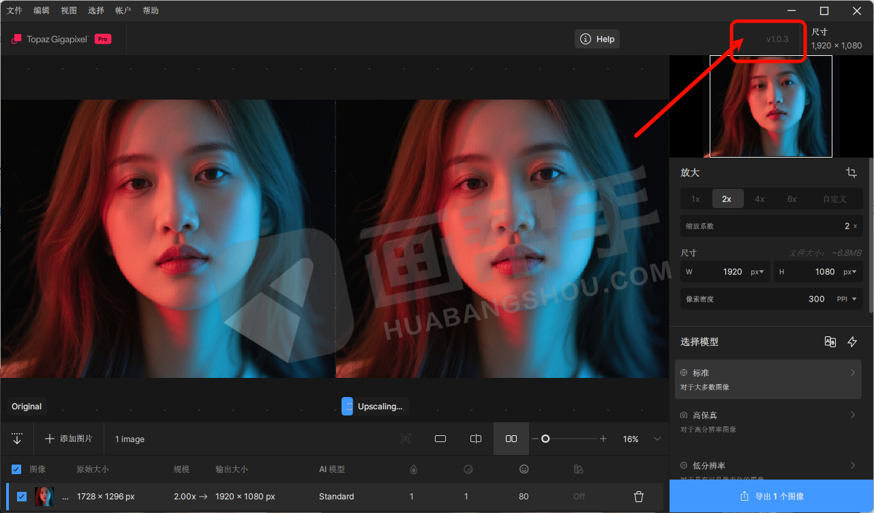
Task: Click 导出 1 个图像 export button
Action: [771, 496]
